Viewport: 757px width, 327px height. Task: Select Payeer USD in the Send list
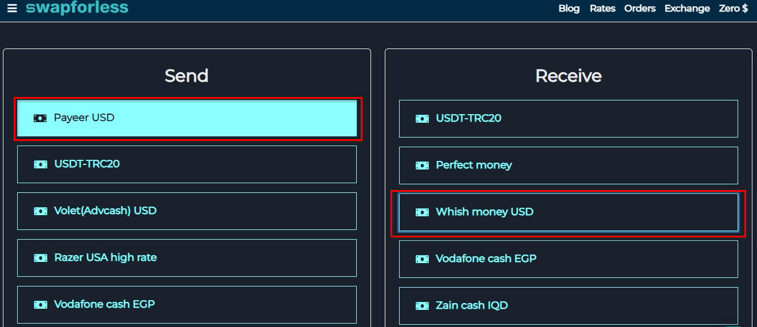(x=187, y=118)
